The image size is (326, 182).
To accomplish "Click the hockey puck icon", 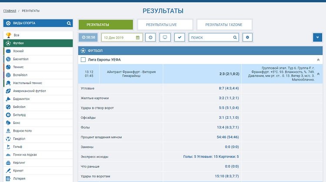I will 8,51.
